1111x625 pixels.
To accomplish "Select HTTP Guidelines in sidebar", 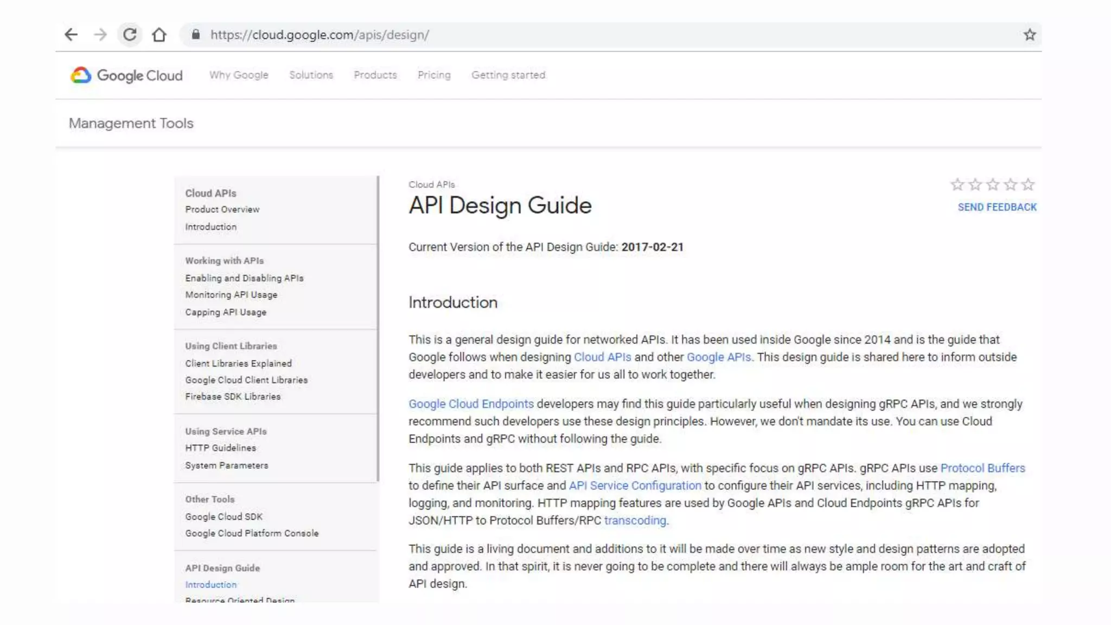I will [220, 448].
